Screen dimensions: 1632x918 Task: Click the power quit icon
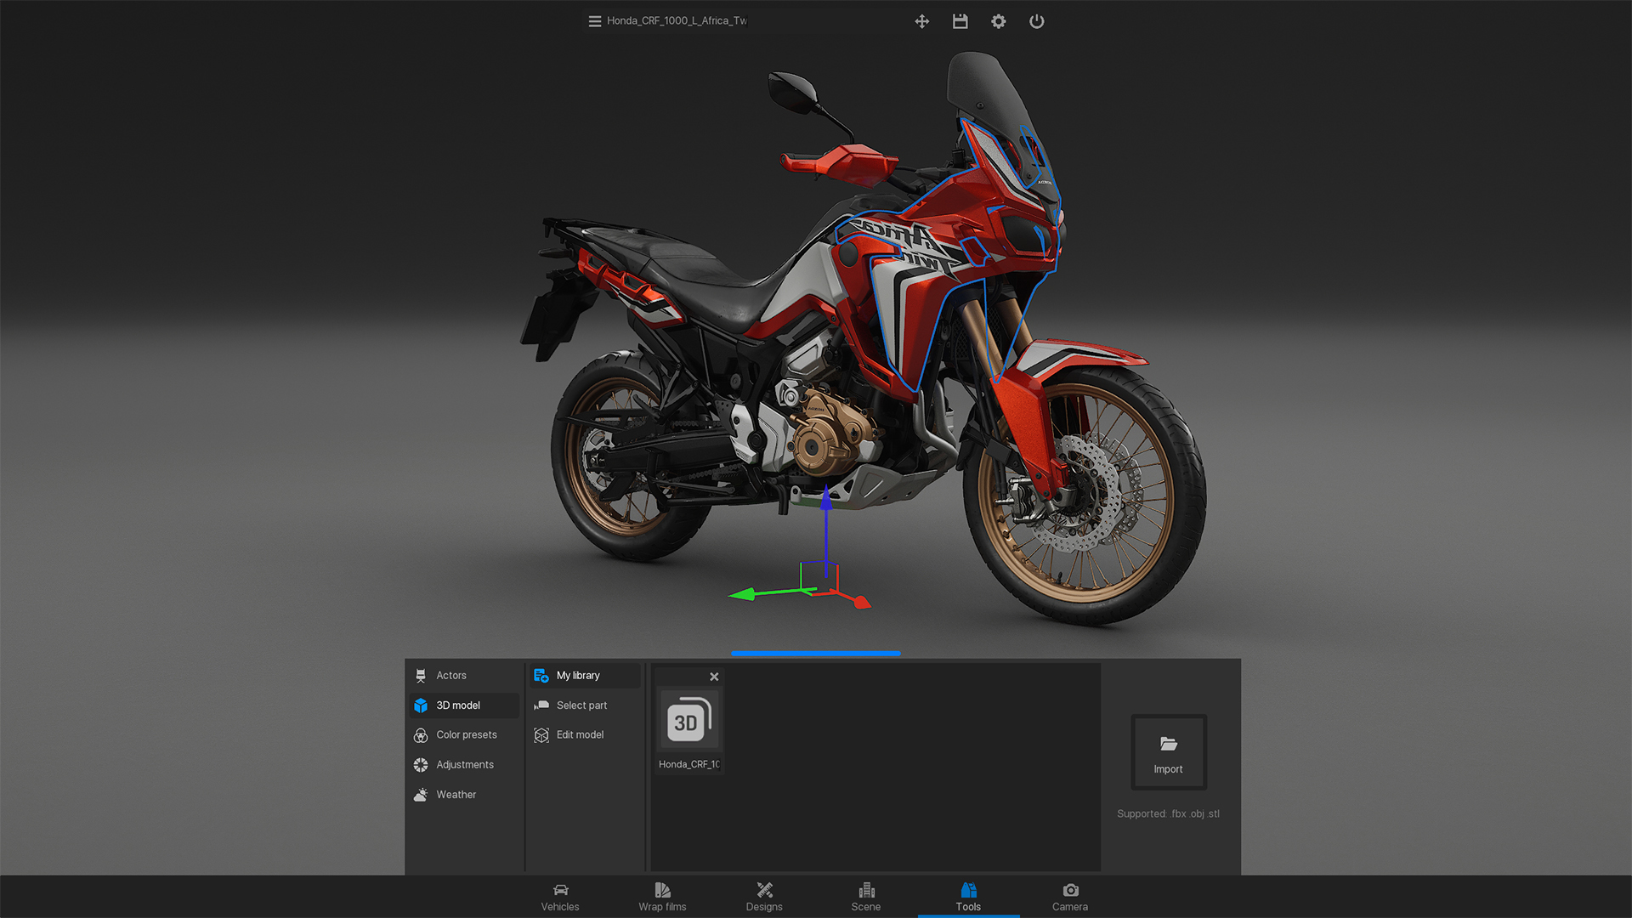point(1037,21)
